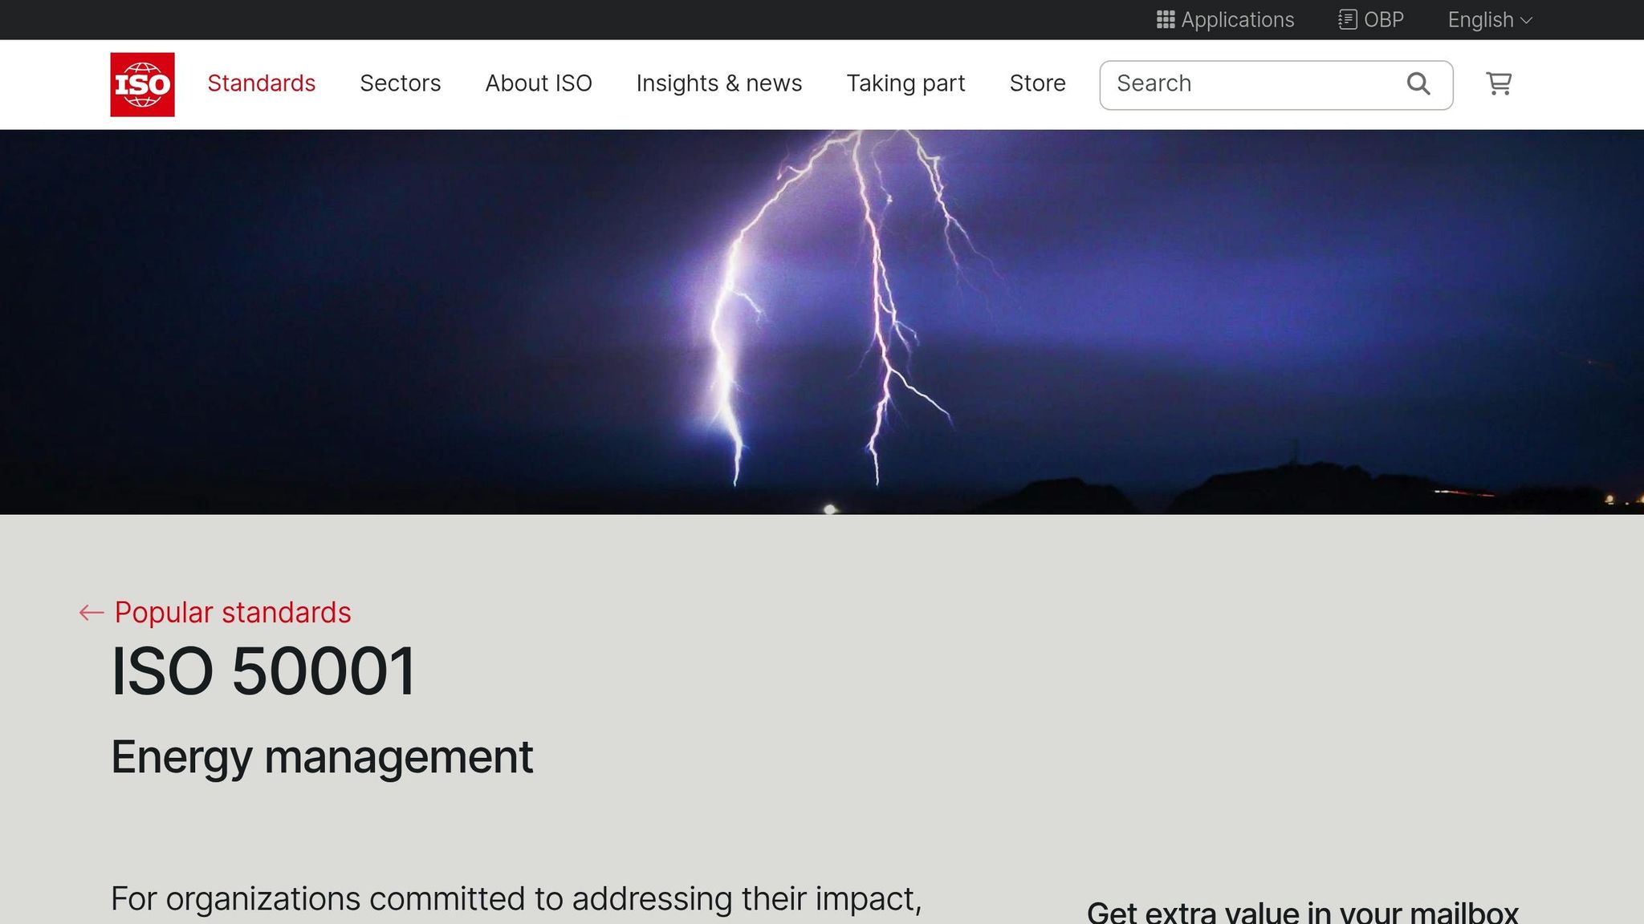The width and height of the screenshot is (1644, 924).
Task: Open the OBP platform link
Action: tap(1371, 20)
